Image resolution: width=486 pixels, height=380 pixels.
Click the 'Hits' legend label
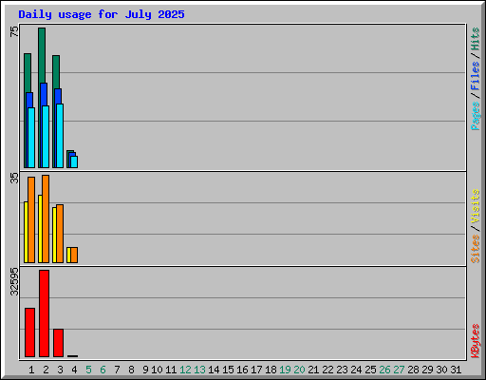(476, 39)
